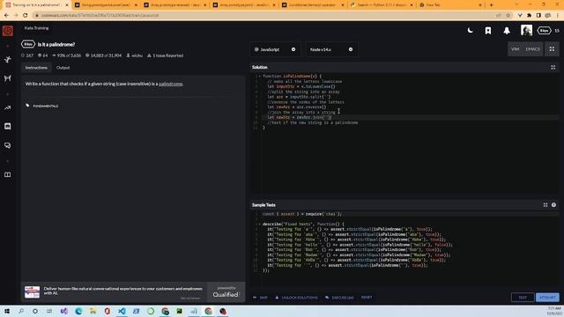Viewport: 564px width, 317px height.
Task: Open the discussions bubbles icon in sidebar
Action: click(8, 145)
